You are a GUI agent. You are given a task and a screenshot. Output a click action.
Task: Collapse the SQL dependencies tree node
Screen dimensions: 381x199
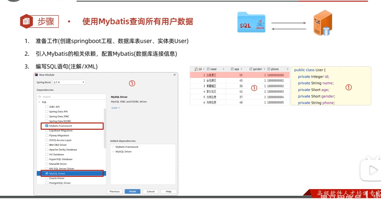click(39, 102)
